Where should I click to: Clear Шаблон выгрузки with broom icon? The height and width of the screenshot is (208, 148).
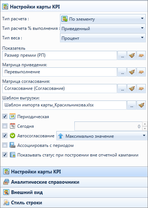[x=141, y=105]
